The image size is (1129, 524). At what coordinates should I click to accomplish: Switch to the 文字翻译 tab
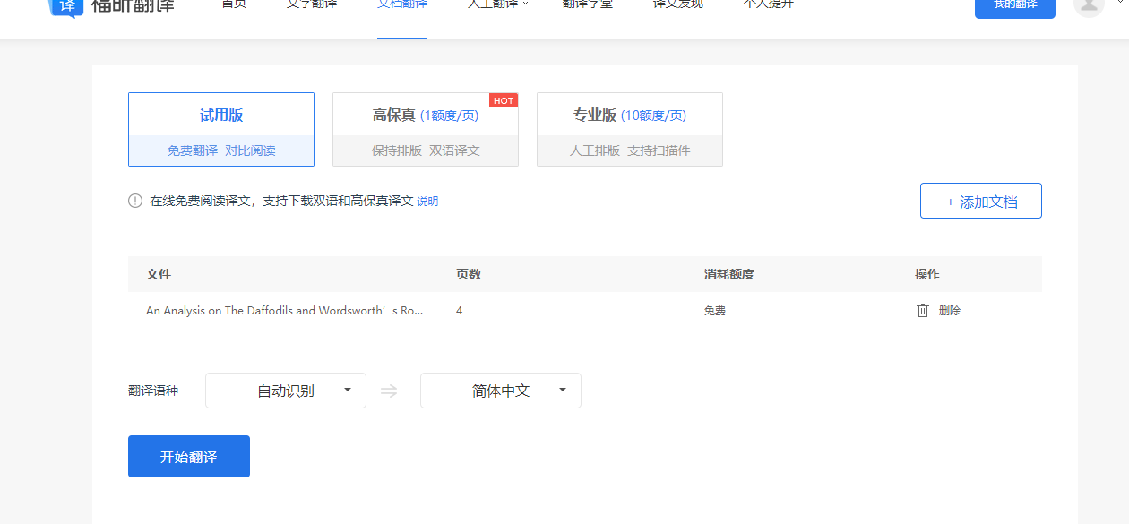point(311,3)
